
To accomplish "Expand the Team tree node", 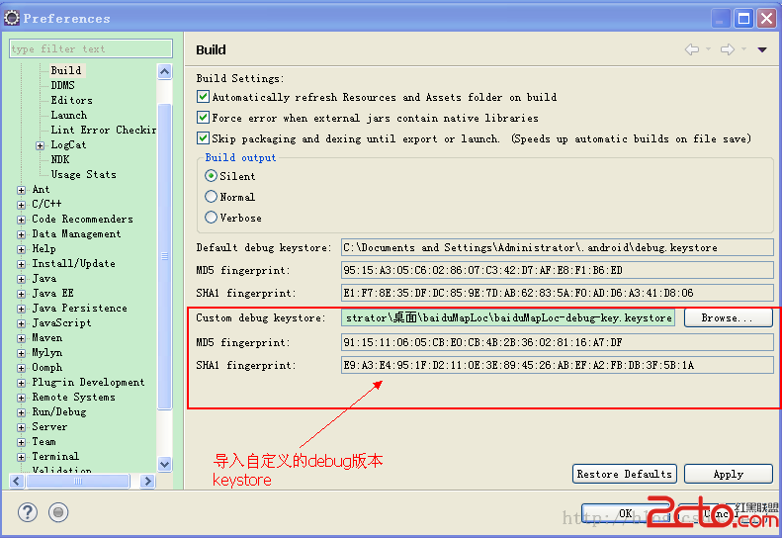I will [x=21, y=442].
